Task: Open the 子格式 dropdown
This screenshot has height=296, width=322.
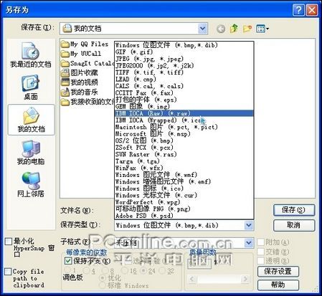Action: click(x=249, y=243)
